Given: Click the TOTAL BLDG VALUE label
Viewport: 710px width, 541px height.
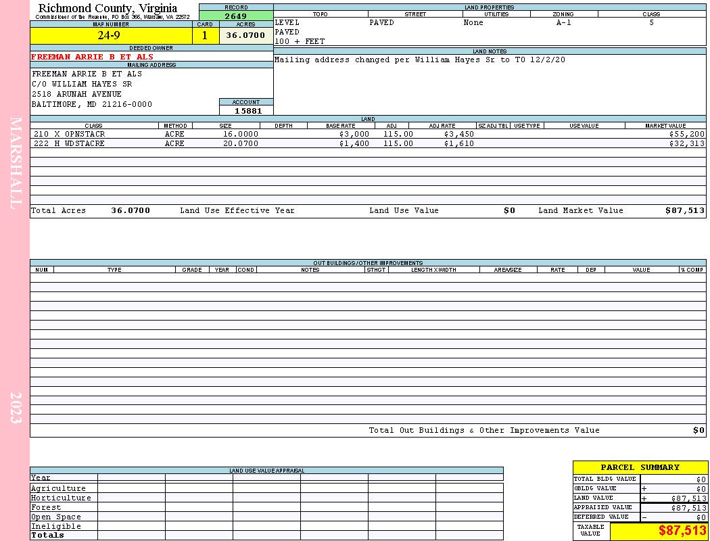Looking at the screenshot, I should [x=605, y=479].
